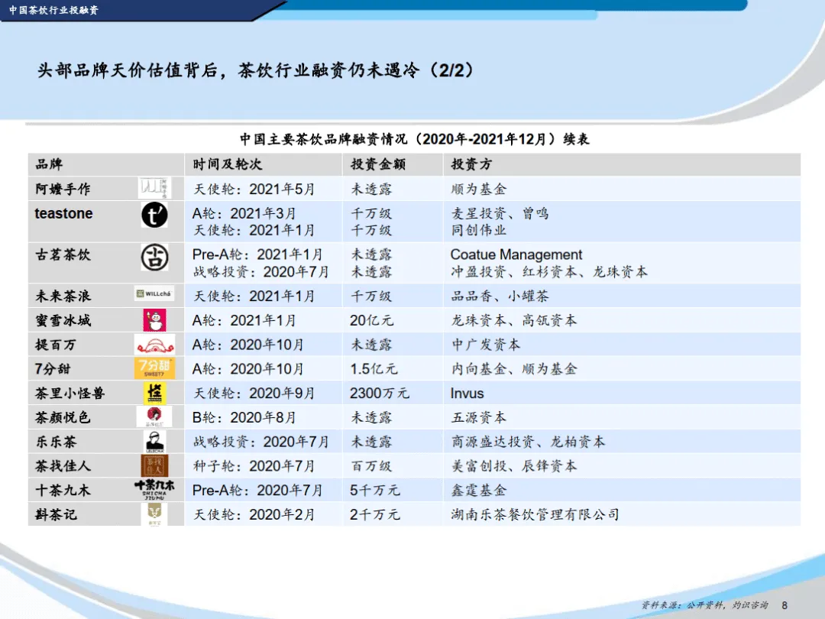Image resolution: width=825 pixels, height=619 pixels.
Task: Click the investor Coatue Management
Action: [516, 254]
